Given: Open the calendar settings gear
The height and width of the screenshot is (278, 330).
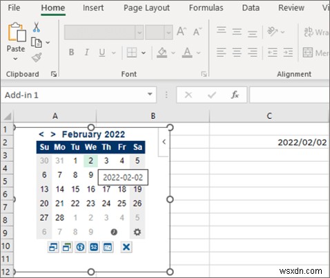Looking at the screenshot, I should click(x=137, y=232).
